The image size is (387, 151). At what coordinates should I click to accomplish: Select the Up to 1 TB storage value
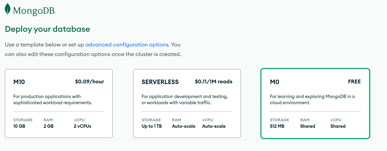click(x=151, y=126)
